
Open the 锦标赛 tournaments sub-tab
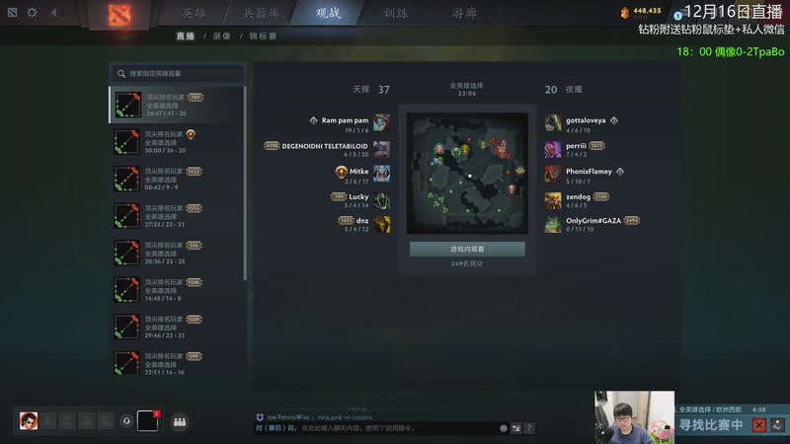click(263, 37)
